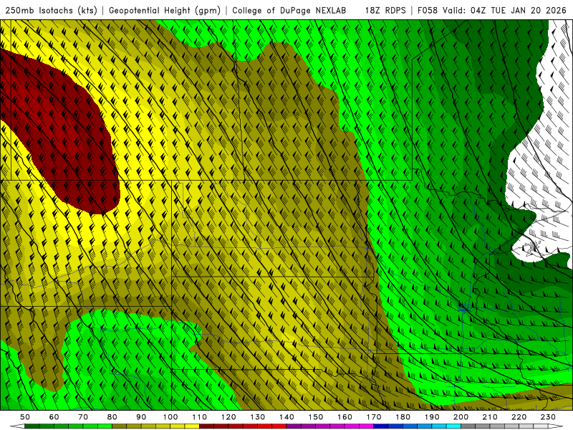
Task: Pick the dark blue color bar segment
Action: (x=381, y=426)
